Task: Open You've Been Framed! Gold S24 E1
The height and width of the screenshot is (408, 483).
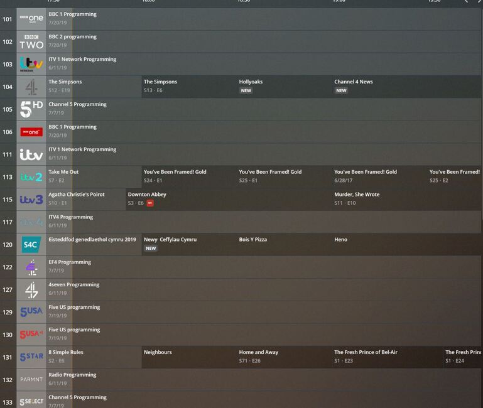Action: 190,177
